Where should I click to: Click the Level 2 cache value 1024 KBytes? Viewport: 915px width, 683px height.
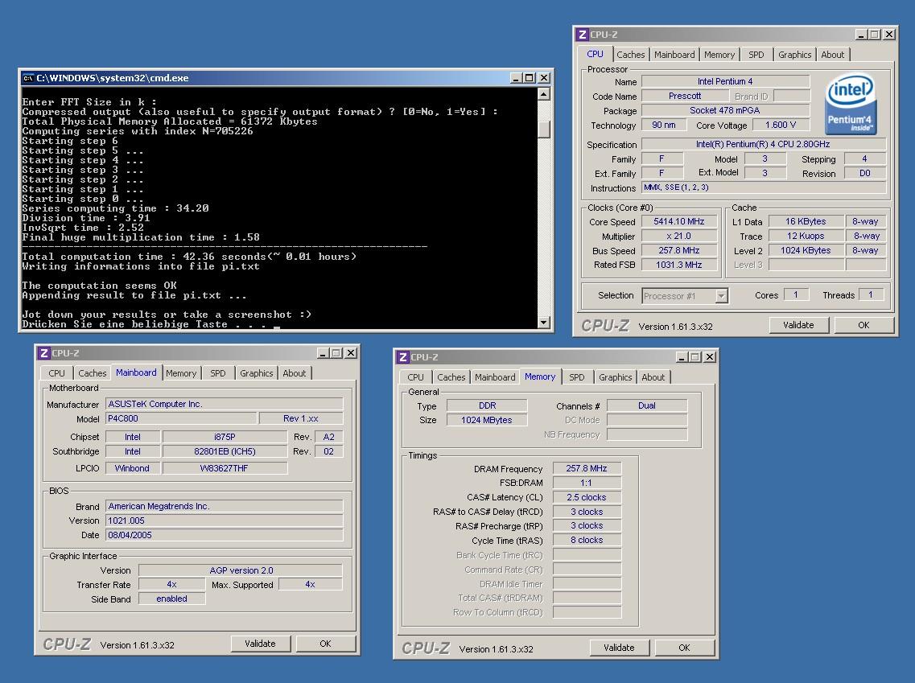point(806,250)
